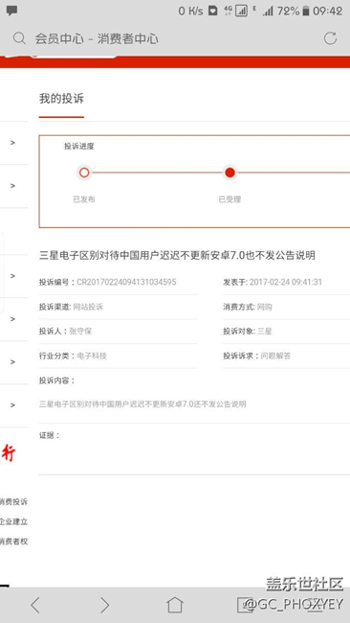Click the 问题解答 appeal value
The height and width of the screenshot is (623, 350).
[x=275, y=356]
